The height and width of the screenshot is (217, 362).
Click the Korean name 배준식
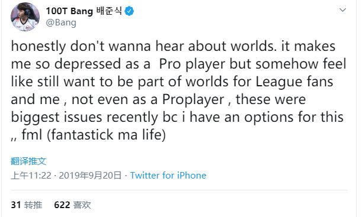click(109, 11)
